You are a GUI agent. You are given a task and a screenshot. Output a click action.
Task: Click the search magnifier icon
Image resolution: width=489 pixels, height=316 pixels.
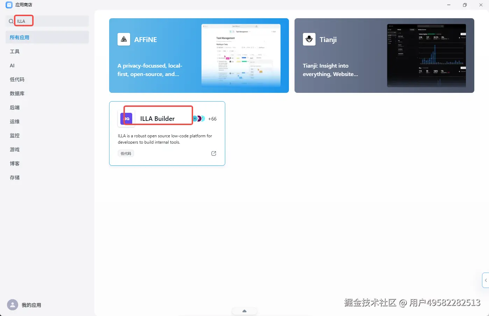pyautogui.click(x=11, y=21)
